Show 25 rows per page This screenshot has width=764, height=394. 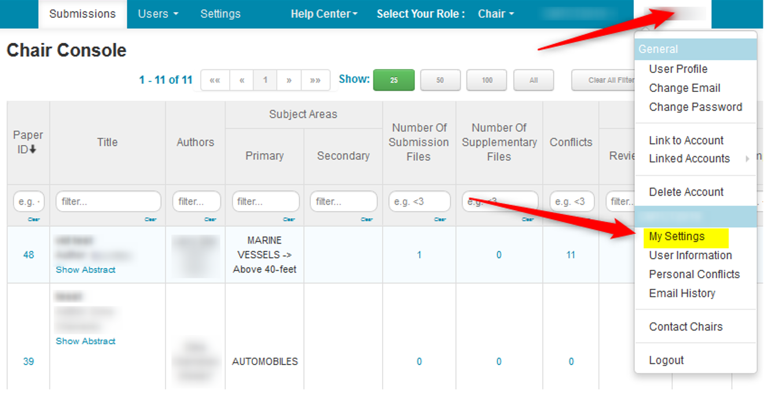[x=394, y=80]
